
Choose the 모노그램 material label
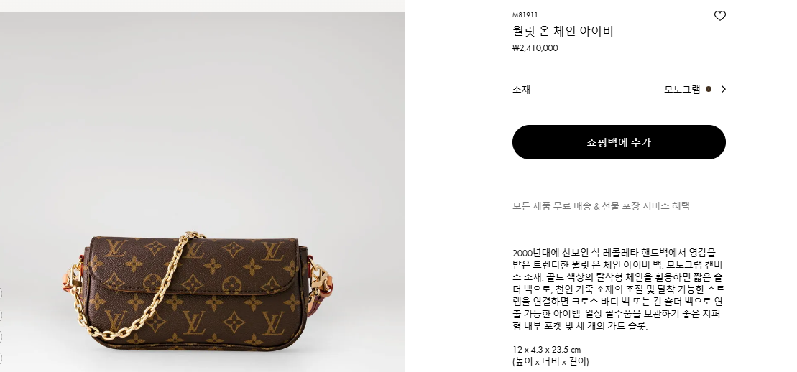tap(682, 90)
